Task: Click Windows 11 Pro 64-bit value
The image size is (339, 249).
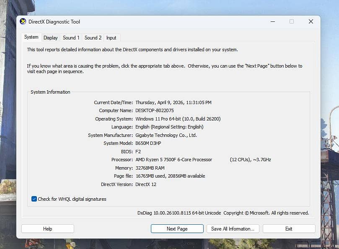Action: 178,119
